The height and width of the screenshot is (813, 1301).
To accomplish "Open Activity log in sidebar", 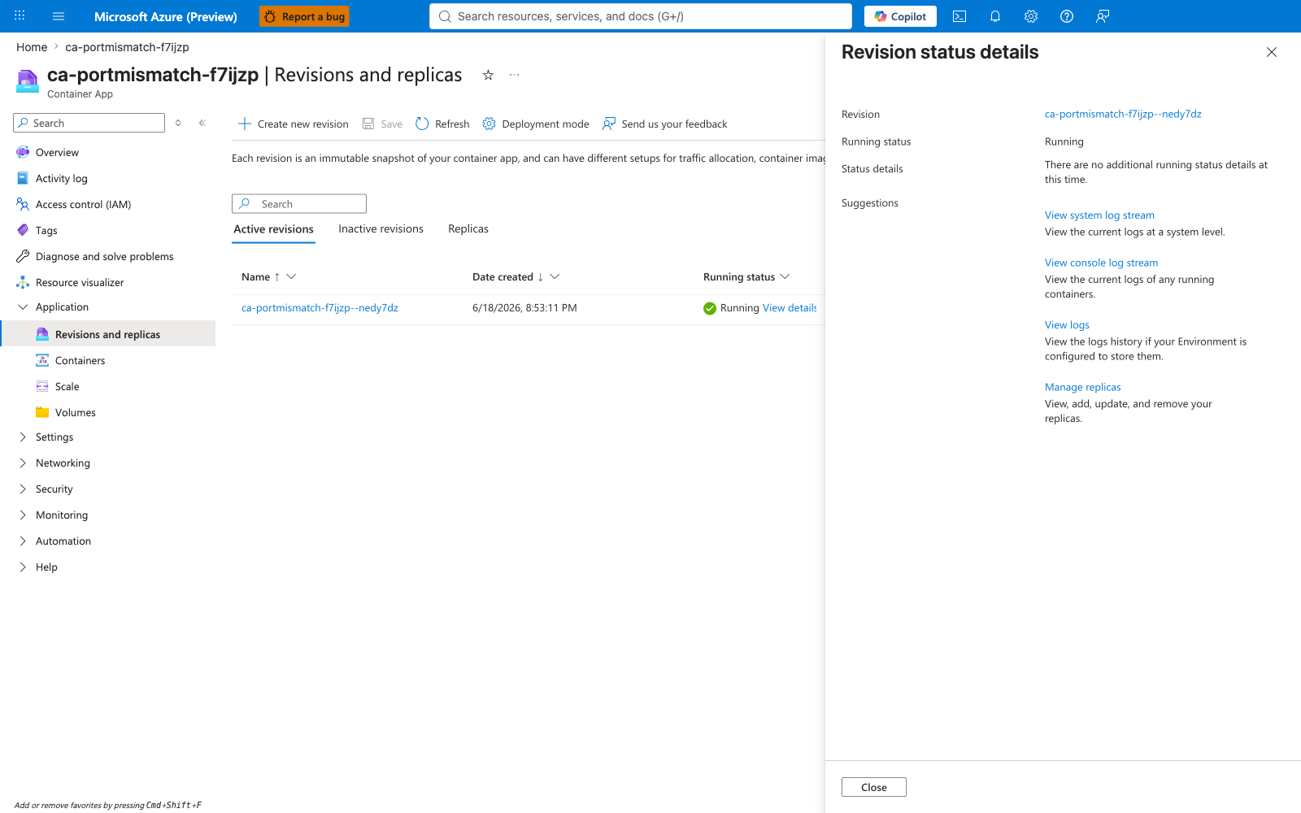I will tap(61, 178).
